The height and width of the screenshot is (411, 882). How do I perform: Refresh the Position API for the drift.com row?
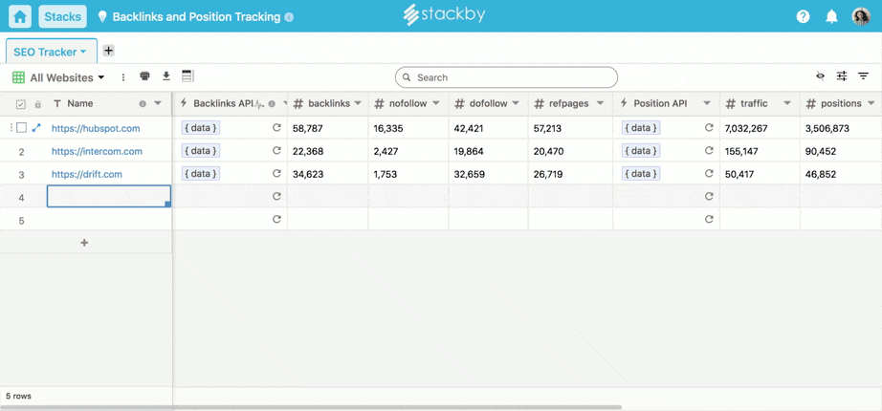coord(709,173)
